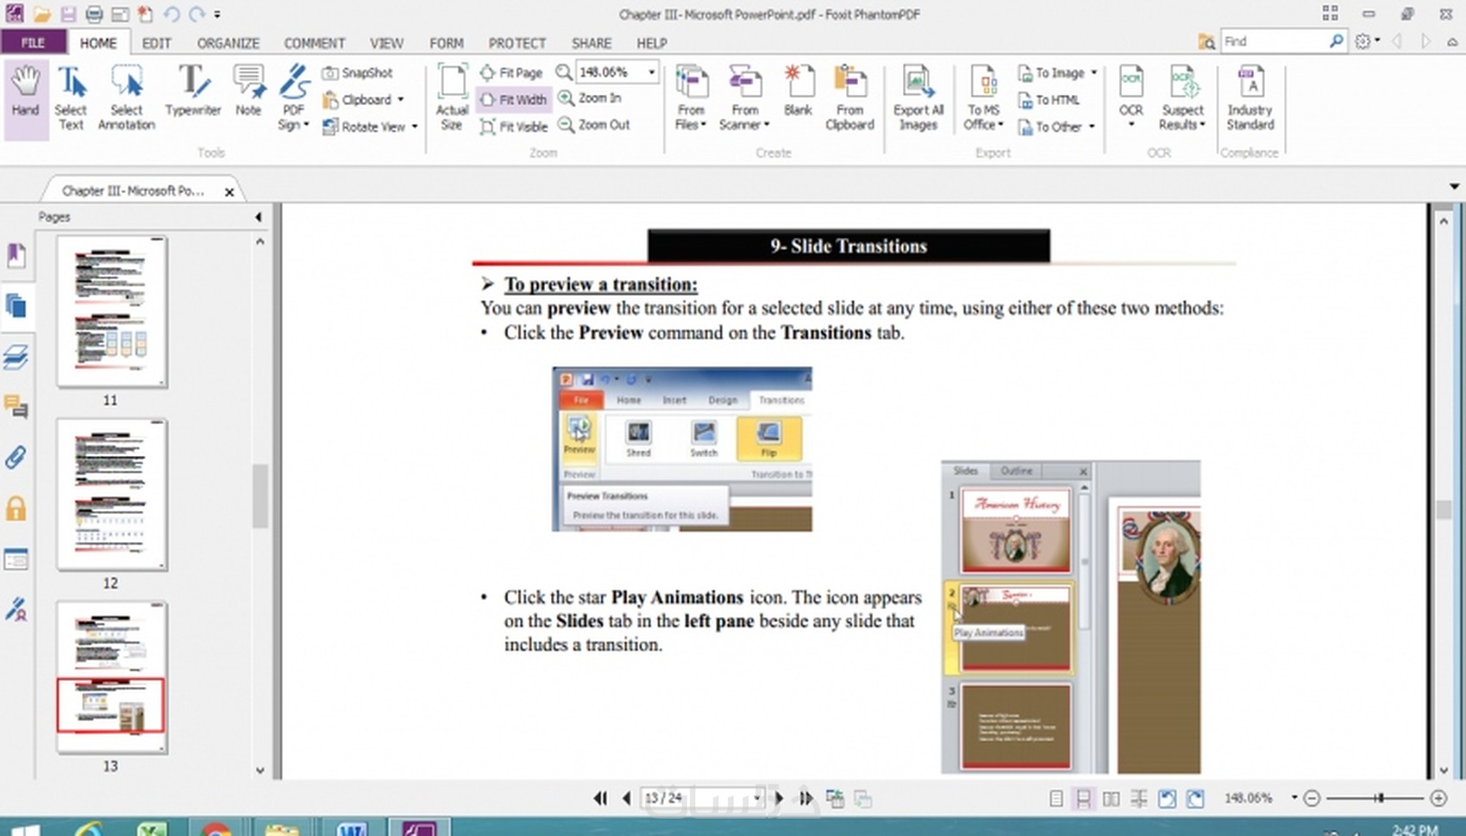Go to the VIEW tab

(386, 43)
